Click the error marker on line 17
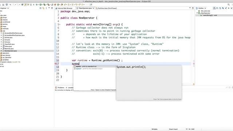The width and height of the screenshot is (233, 131). pos(55,64)
